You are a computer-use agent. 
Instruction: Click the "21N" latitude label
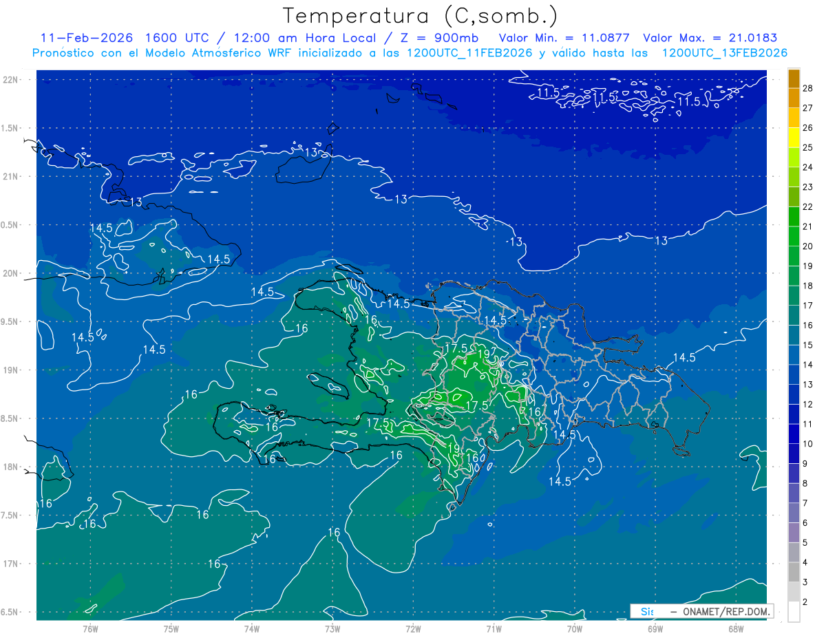pyautogui.click(x=10, y=176)
